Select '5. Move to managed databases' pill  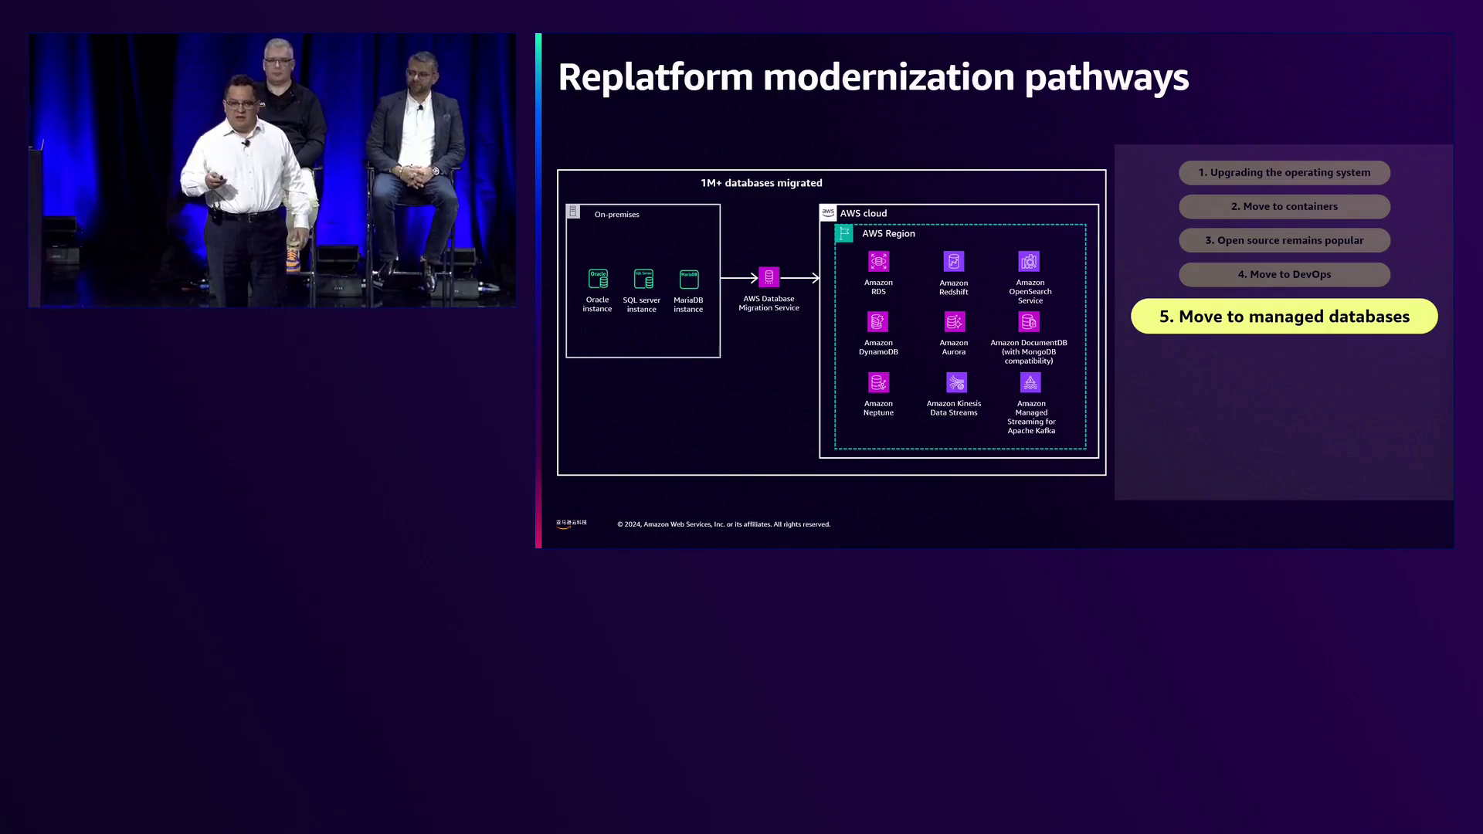pos(1284,317)
